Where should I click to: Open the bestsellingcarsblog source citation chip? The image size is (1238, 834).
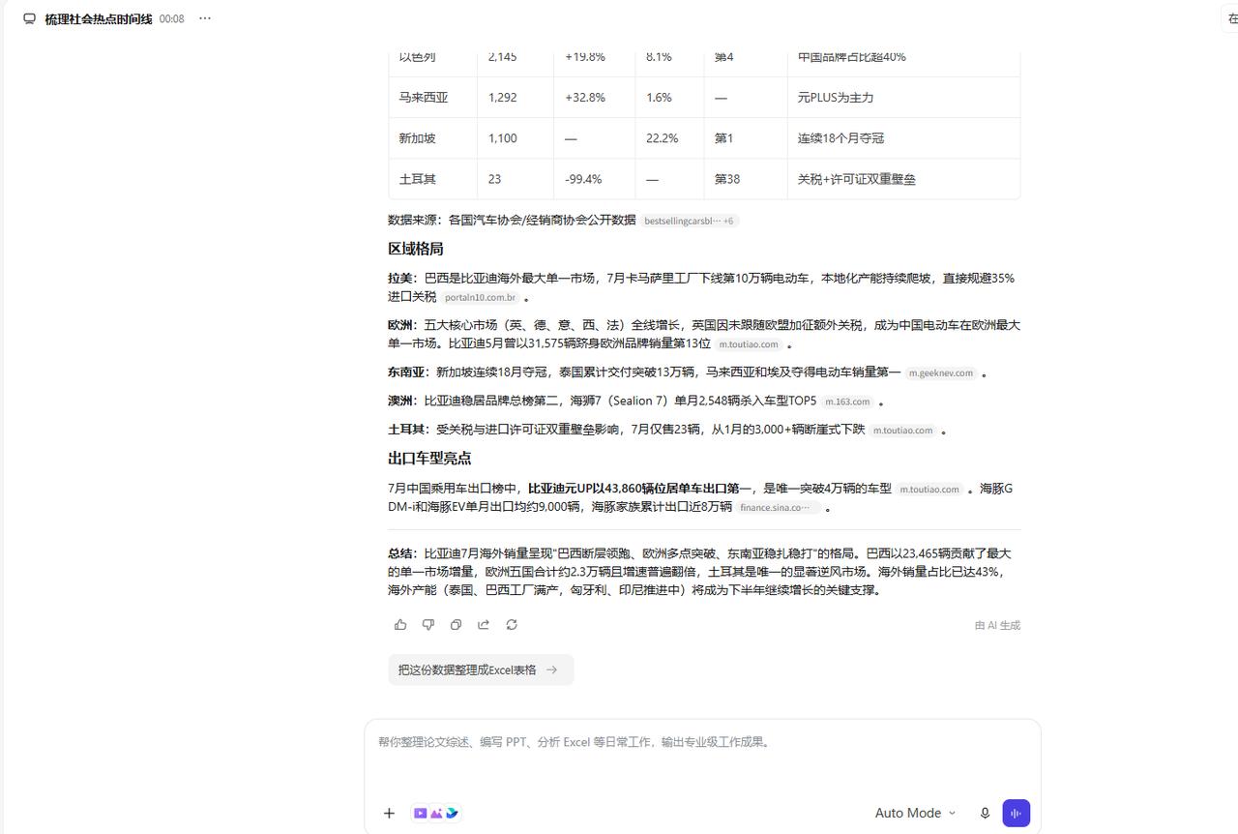coord(690,221)
